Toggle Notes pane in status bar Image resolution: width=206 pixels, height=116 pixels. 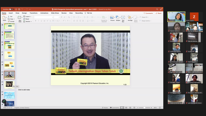(x=105, y=108)
